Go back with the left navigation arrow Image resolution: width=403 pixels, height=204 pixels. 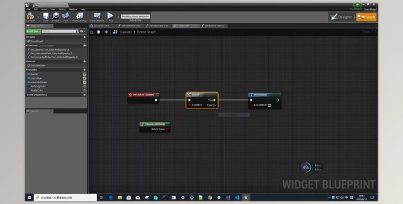(x=98, y=32)
